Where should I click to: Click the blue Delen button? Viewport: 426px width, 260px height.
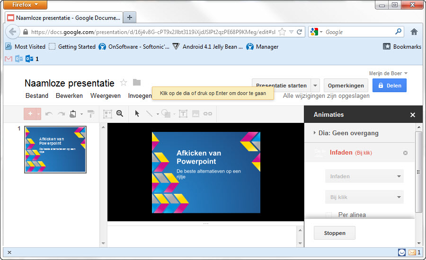[390, 86]
